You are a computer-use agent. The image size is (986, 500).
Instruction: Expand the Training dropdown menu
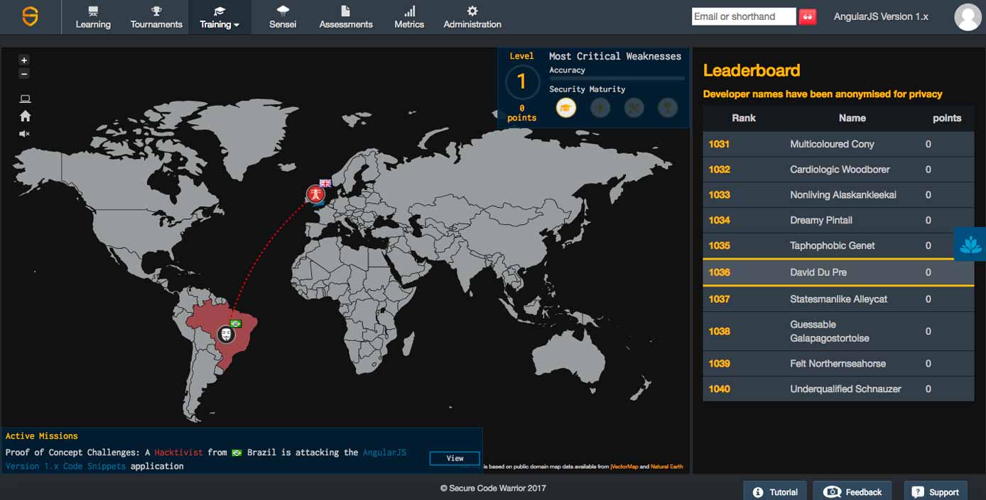pos(220,17)
